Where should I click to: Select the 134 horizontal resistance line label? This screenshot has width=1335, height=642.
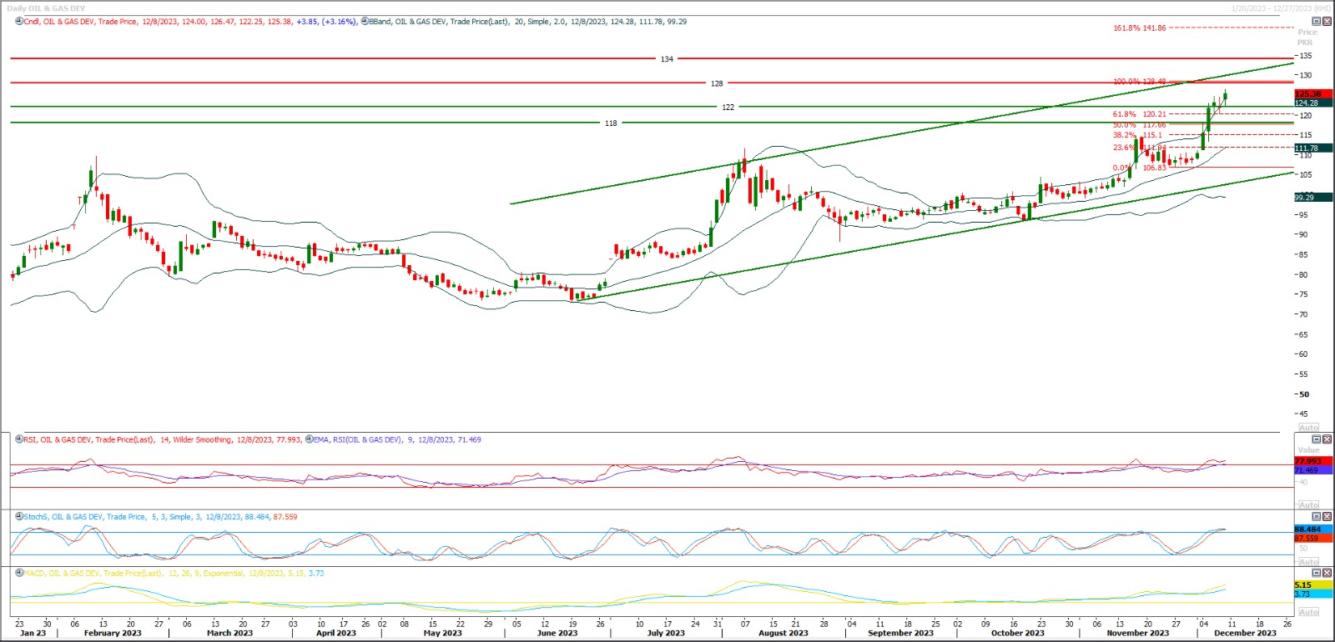[667, 59]
